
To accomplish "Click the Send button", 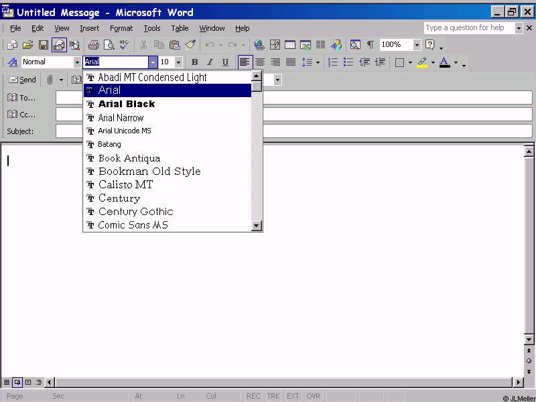I will click(x=22, y=80).
